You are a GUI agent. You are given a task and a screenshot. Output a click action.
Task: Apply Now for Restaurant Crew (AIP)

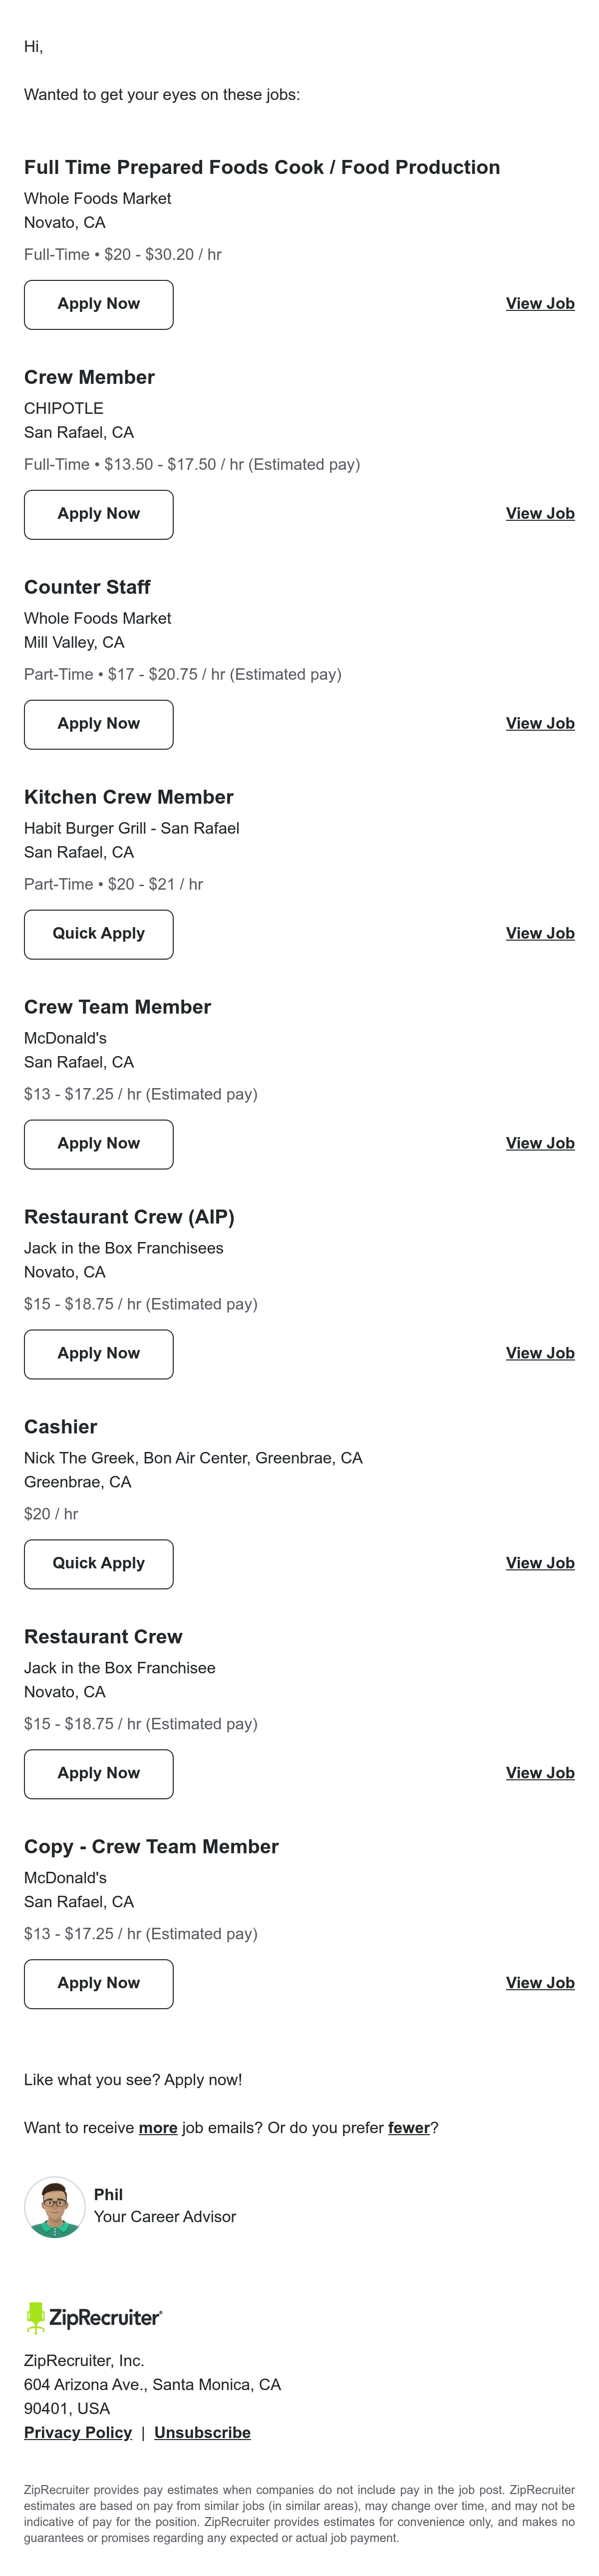(x=99, y=1354)
